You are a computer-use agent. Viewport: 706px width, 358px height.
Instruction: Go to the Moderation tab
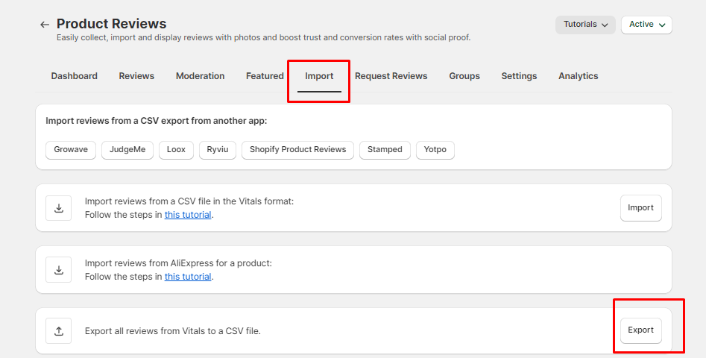(200, 76)
